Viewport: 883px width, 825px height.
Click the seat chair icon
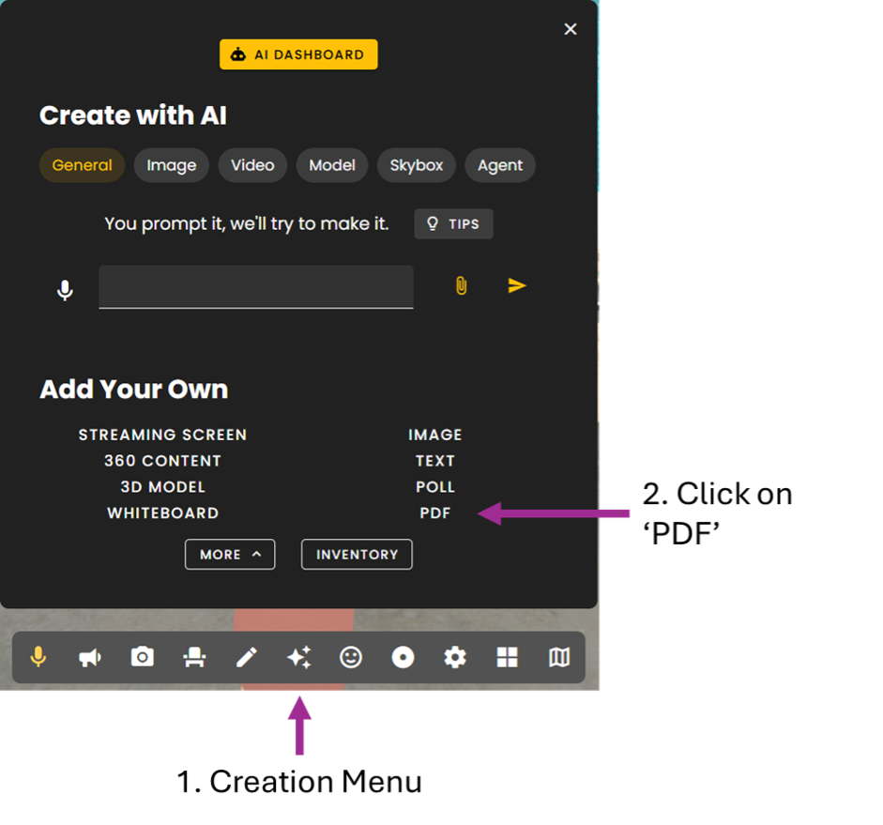(194, 657)
